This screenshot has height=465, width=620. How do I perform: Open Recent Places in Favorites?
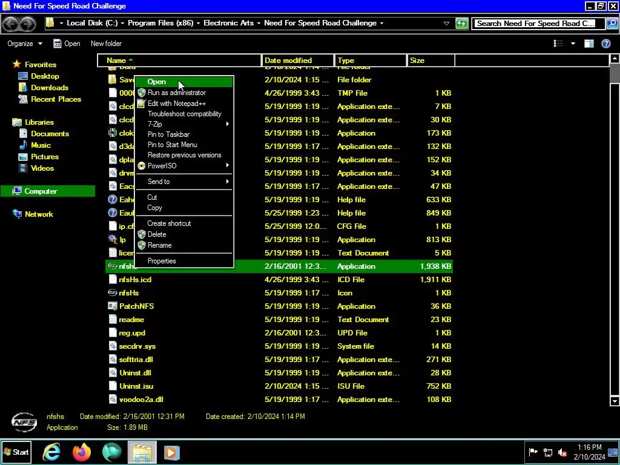point(56,99)
